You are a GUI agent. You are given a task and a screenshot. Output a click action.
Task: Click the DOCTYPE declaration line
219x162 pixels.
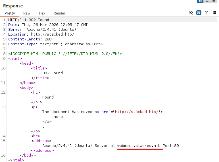(65, 54)
